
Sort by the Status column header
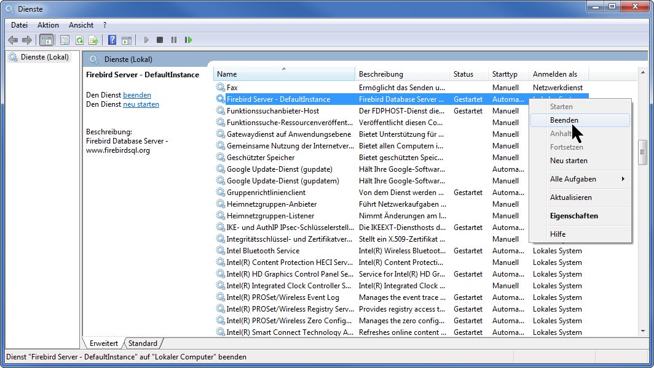469,74
